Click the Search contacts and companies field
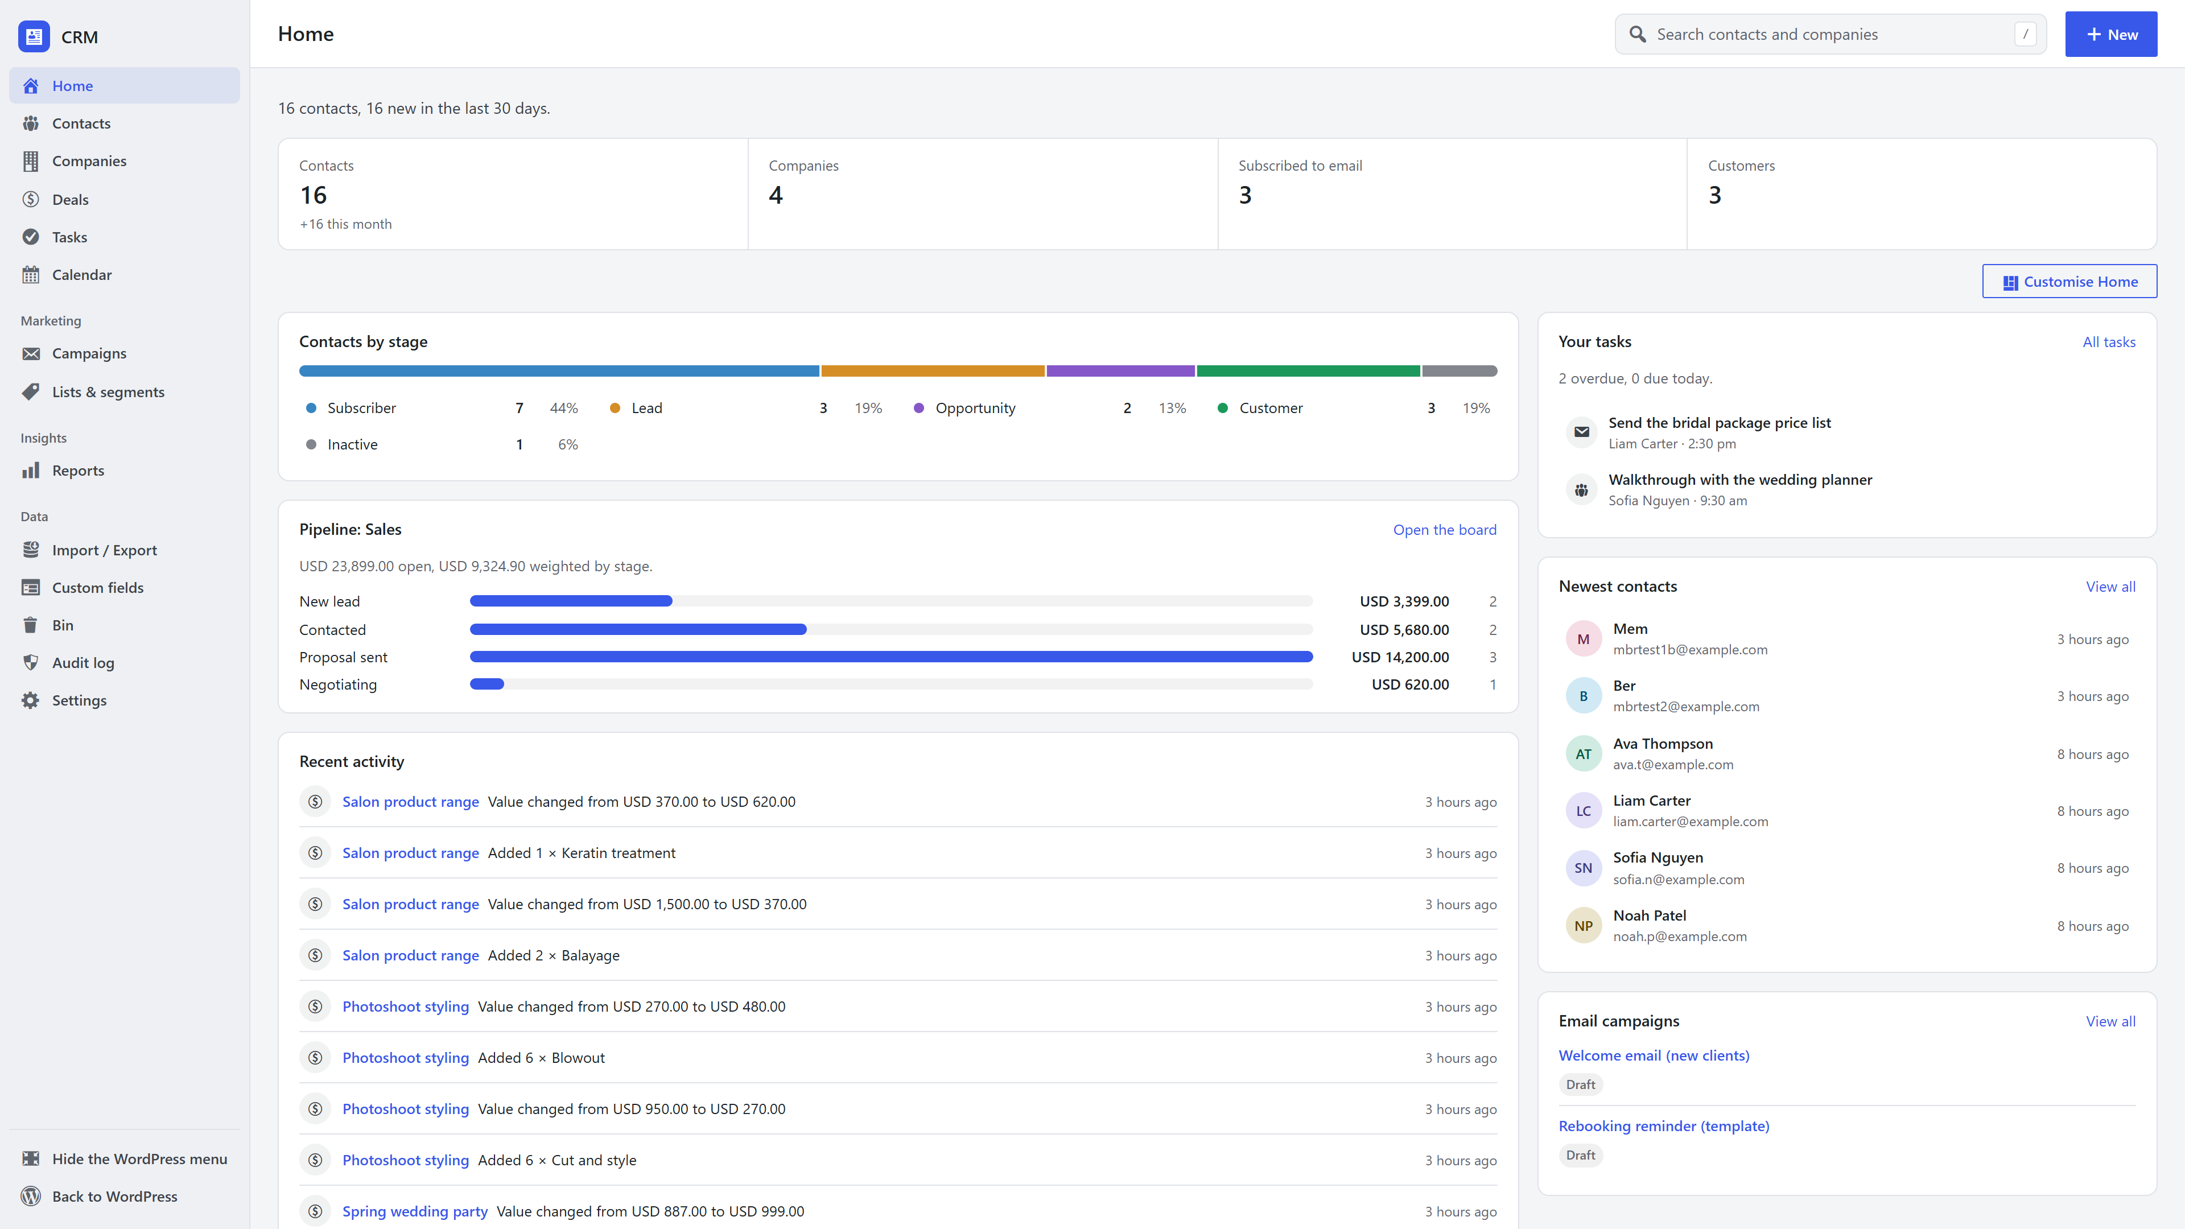This screenshot has width=2185, height=1229. click(x=1831, y=34)
